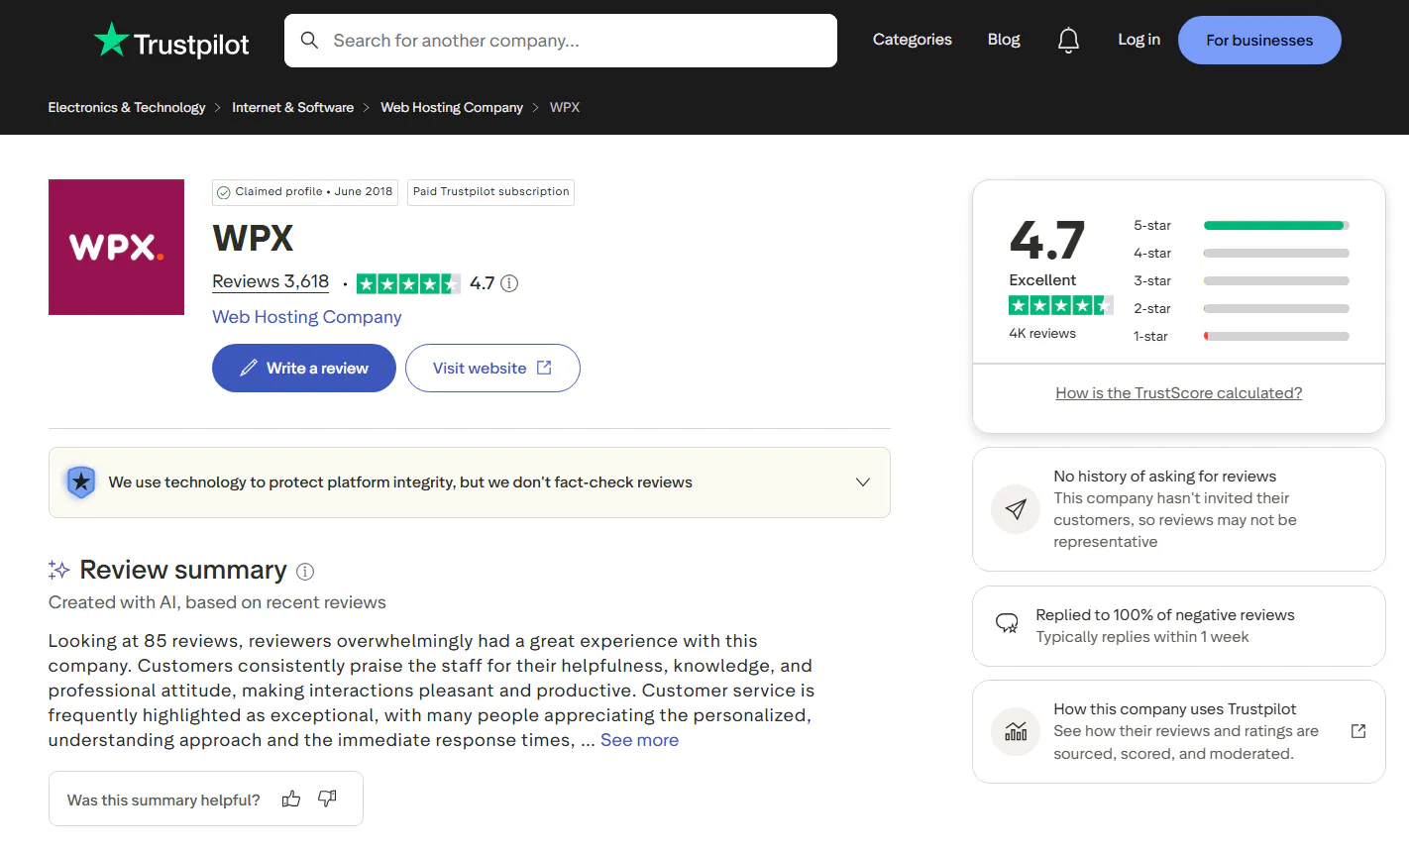
Task: Click the Trustpilot logo in header
Action: (171, 41)
